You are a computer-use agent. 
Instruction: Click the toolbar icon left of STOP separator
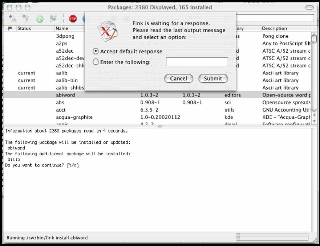click(x=53, y=19)
